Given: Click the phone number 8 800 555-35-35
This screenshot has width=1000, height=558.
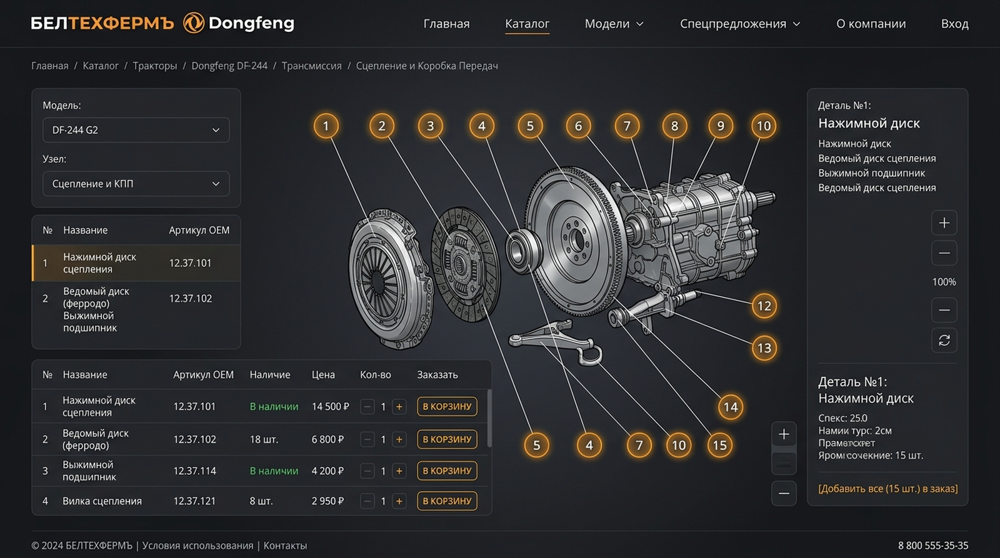Looking at the screenshot, I should pos(933,546).
